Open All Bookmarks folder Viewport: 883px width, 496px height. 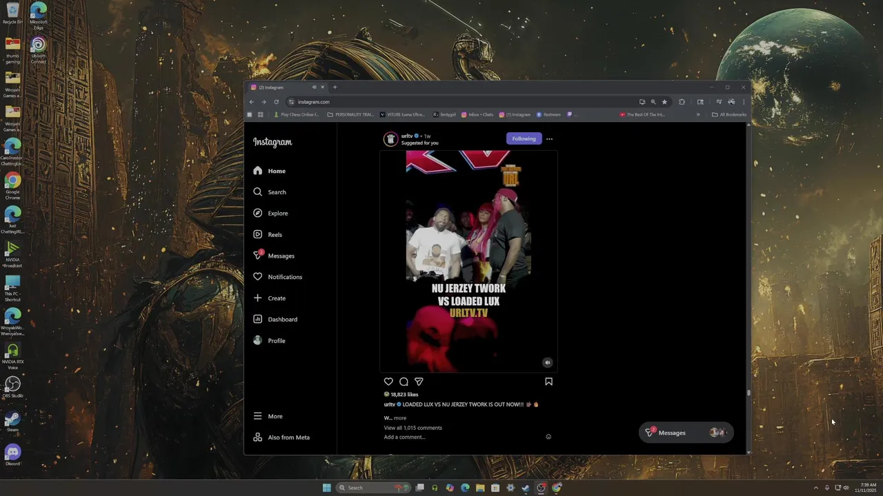pos(729,114)
